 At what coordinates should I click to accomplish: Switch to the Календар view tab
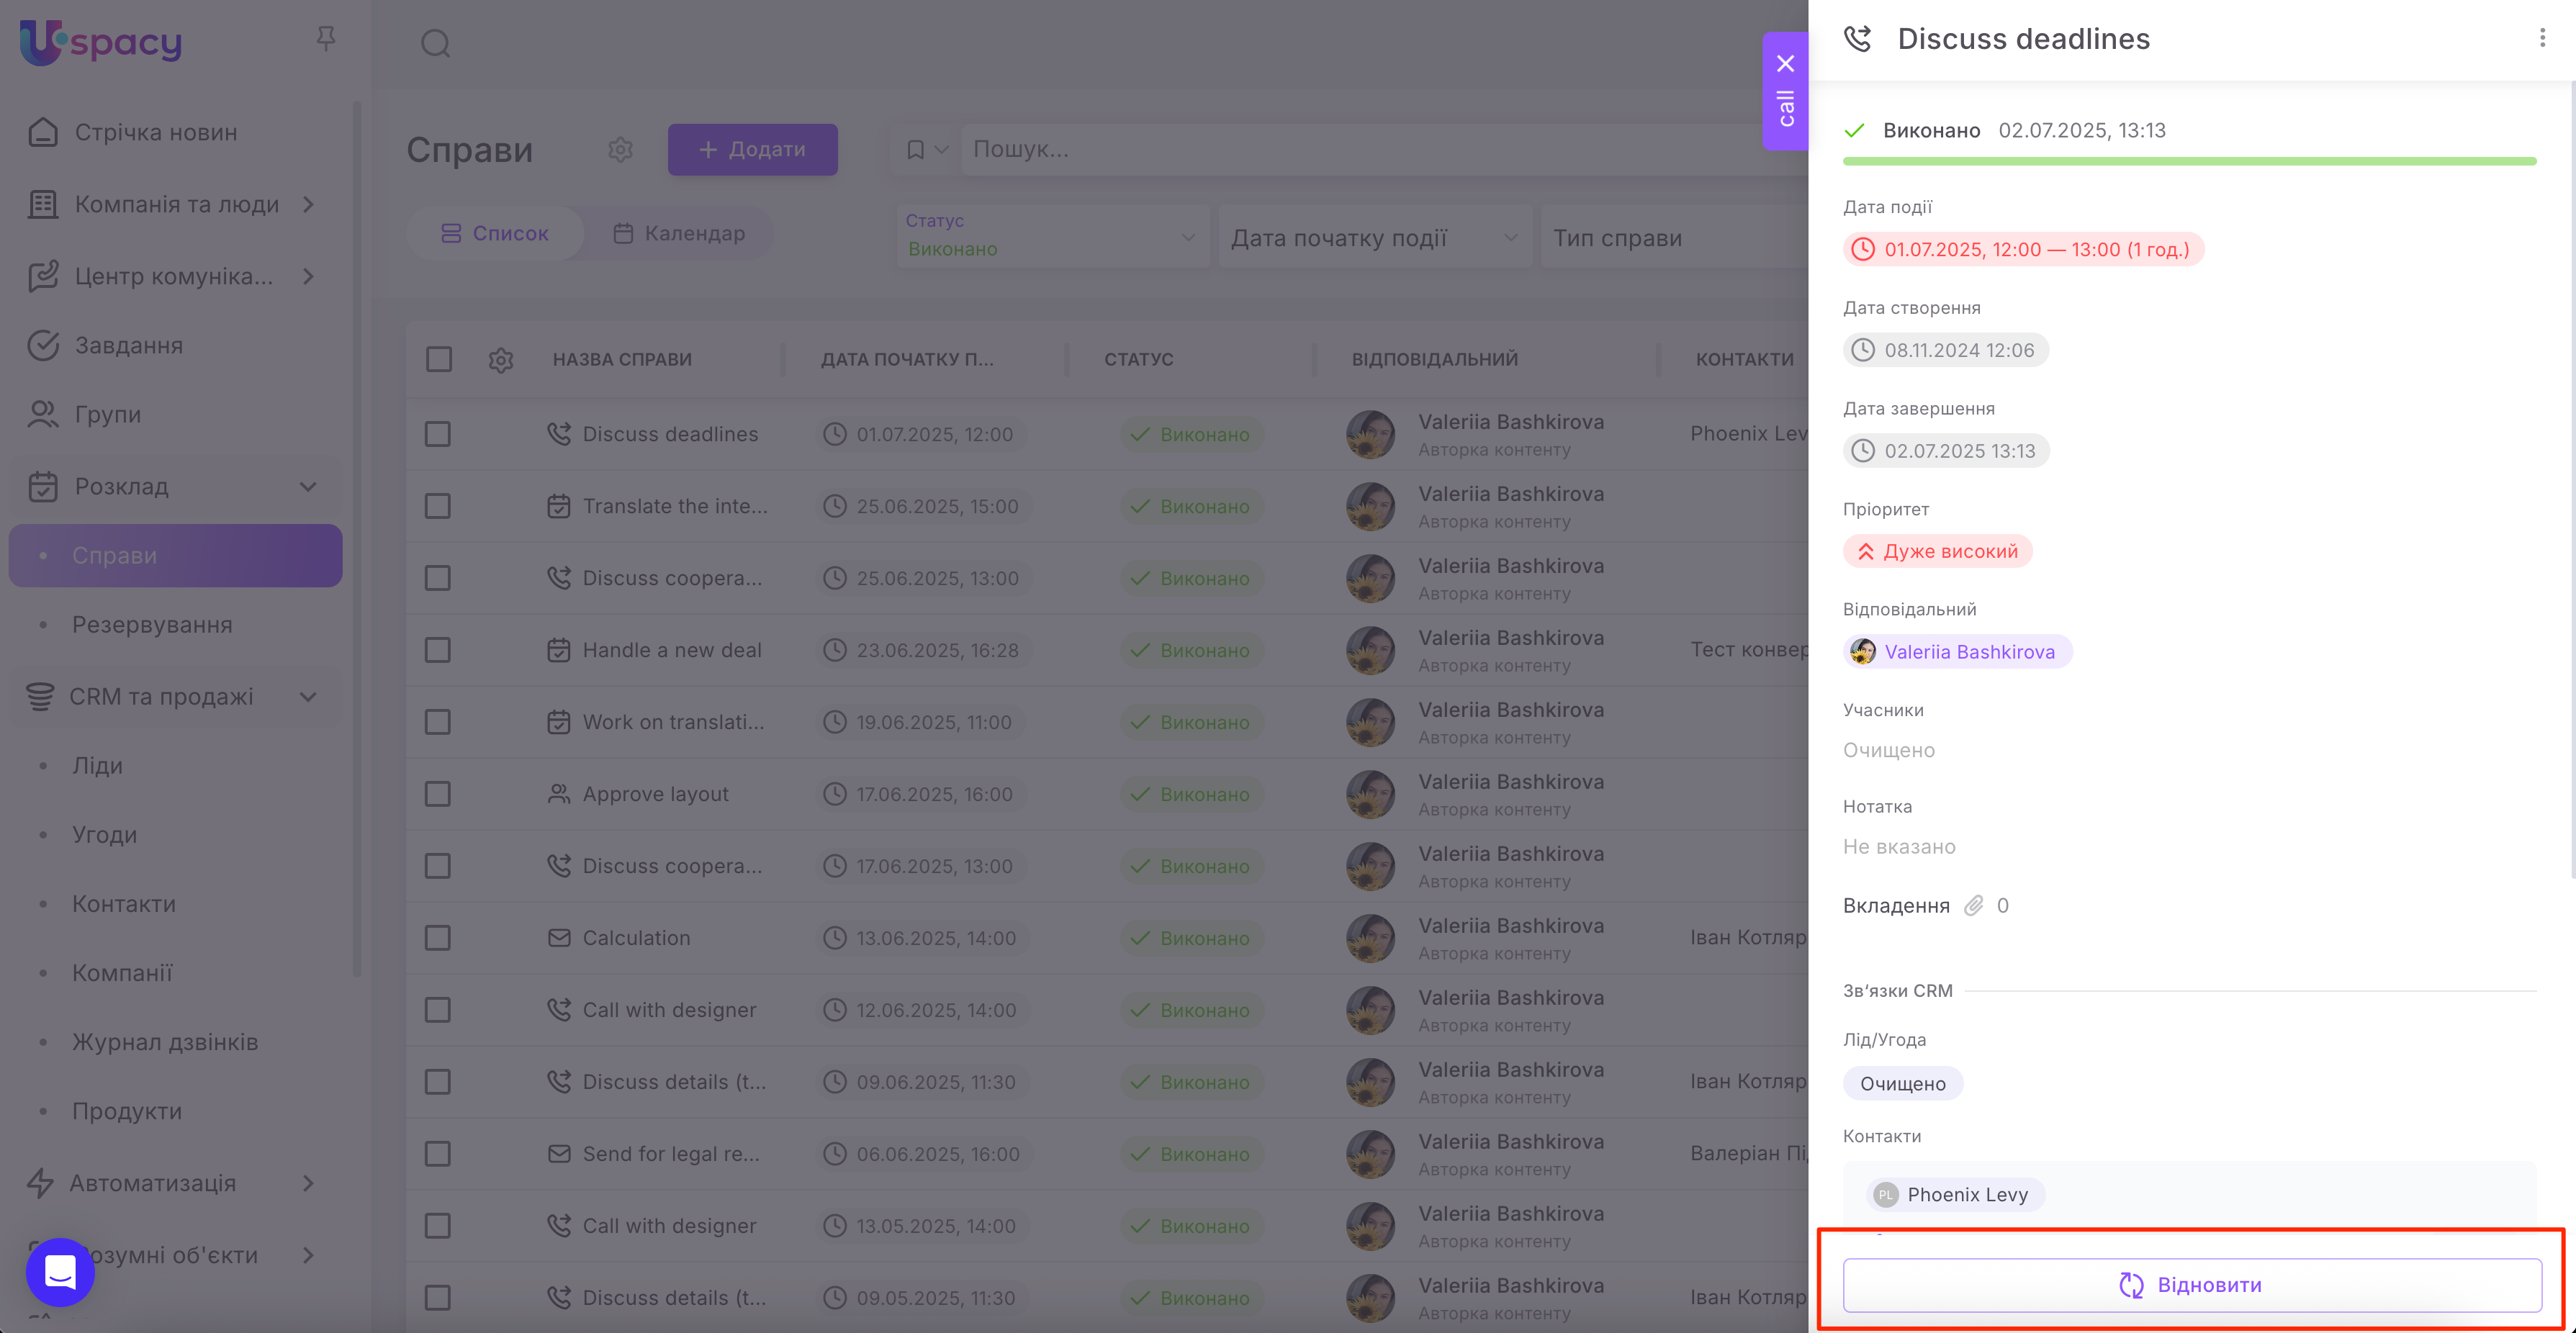pyautogui.click(x=680, y=233)
